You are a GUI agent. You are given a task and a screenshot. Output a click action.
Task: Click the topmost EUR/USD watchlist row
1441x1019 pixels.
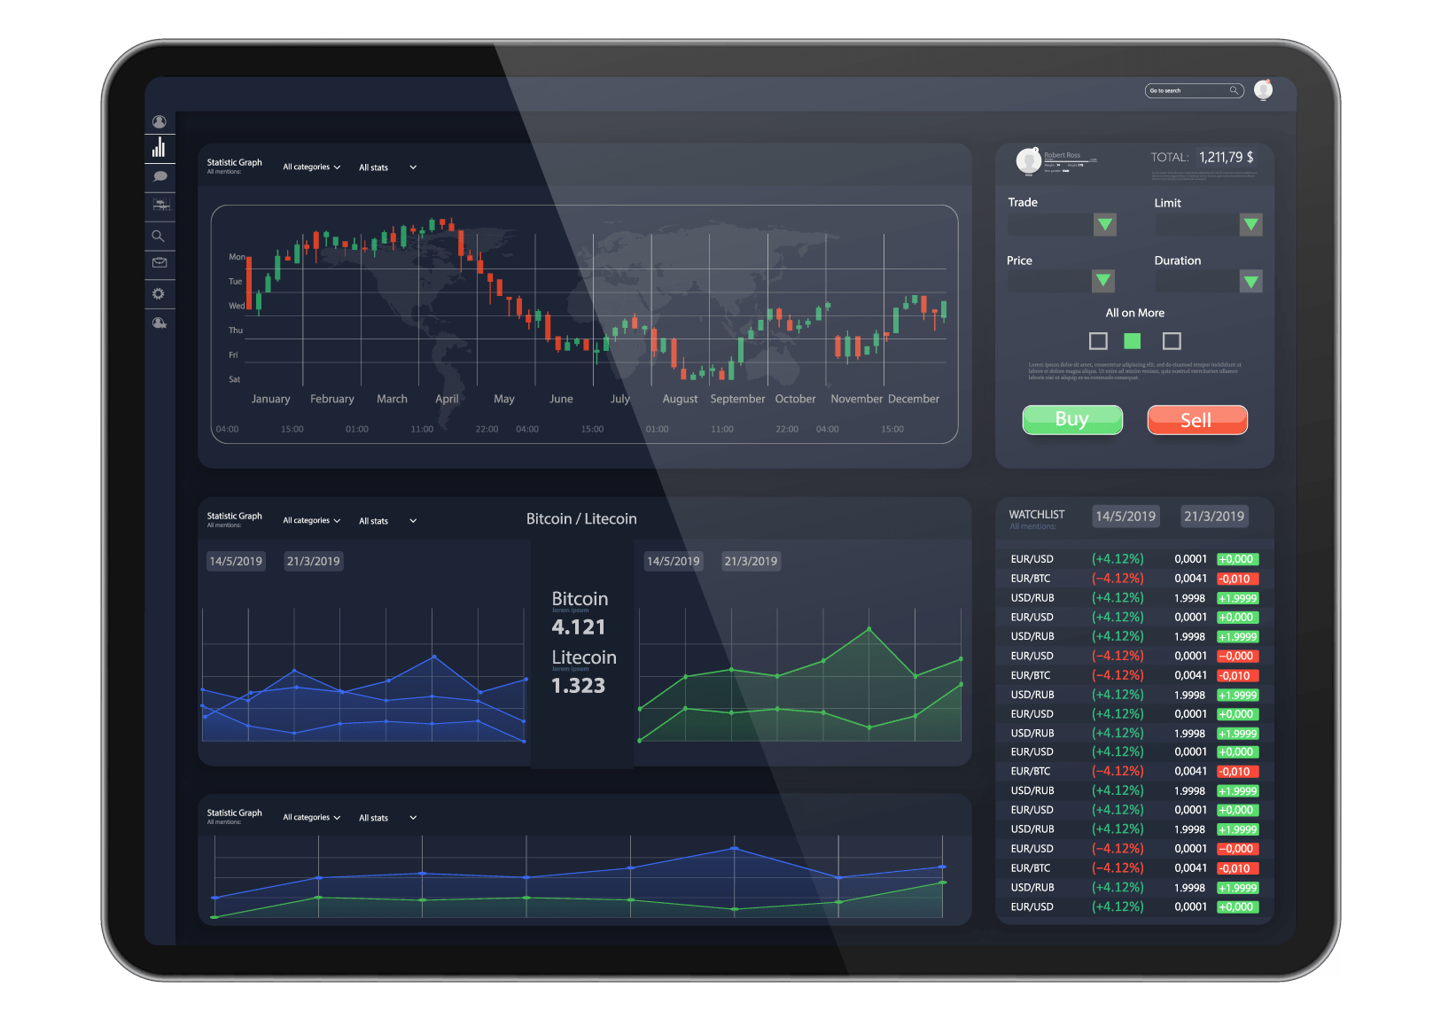click(x=1134, y=559)
